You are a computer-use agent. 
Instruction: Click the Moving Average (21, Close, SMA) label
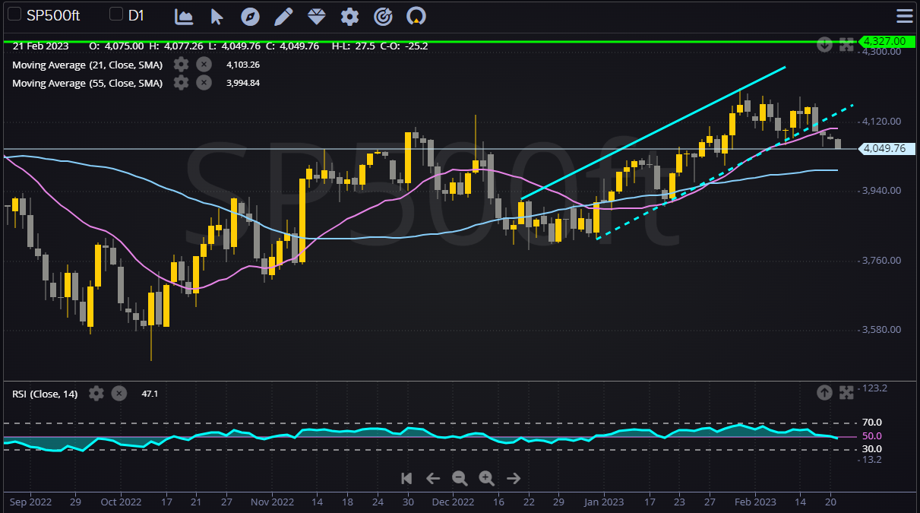(x=87, y=65)
